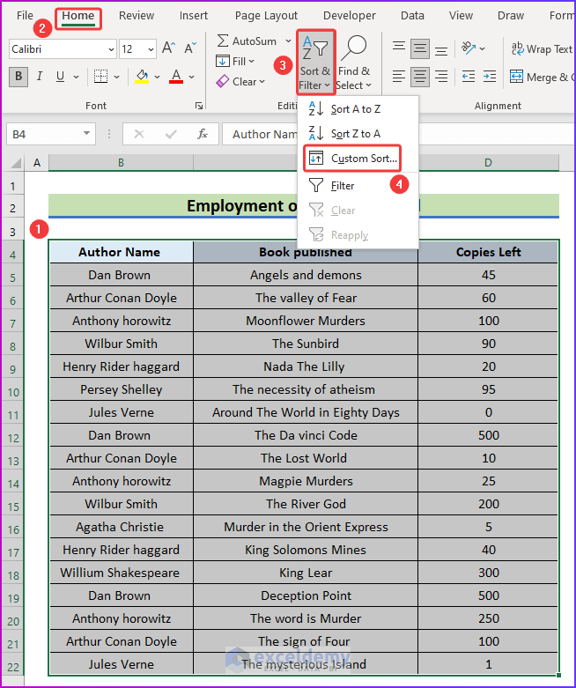This screenshot has width=576, height=688.
Task: Align text right
Action: [x=441, y=77]
